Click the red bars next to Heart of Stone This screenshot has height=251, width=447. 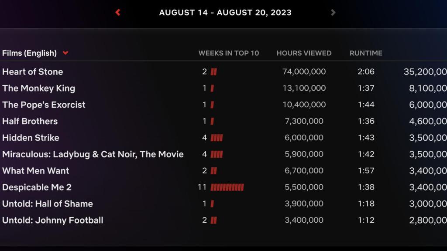tap(214, 71)
